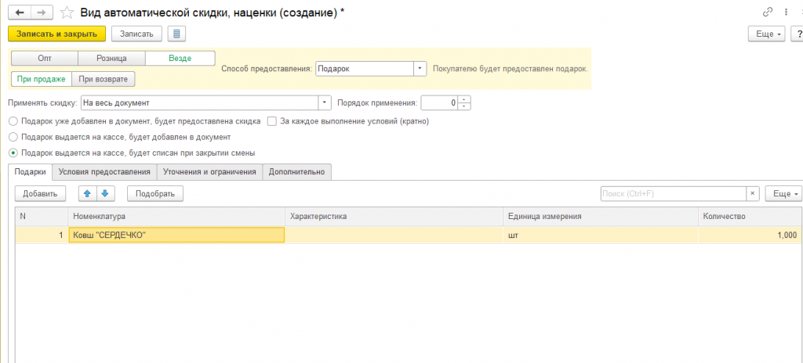Select the Опт segment
The width and height of the screenshot is (803, 363).
pyautogui.click(x=45, y=59)
